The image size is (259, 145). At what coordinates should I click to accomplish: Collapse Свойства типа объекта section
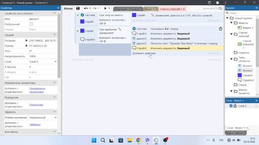click(x=55, y=13)
